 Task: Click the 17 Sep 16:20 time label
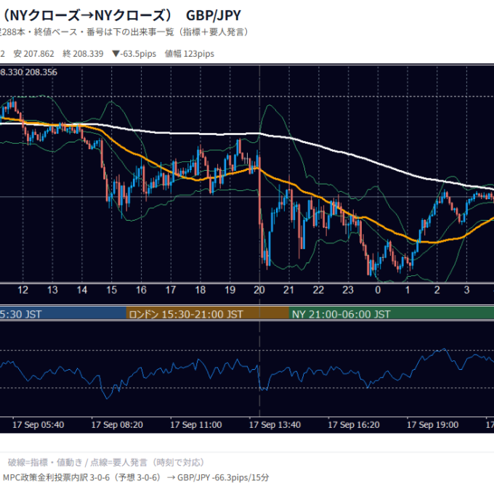point(354,425)
